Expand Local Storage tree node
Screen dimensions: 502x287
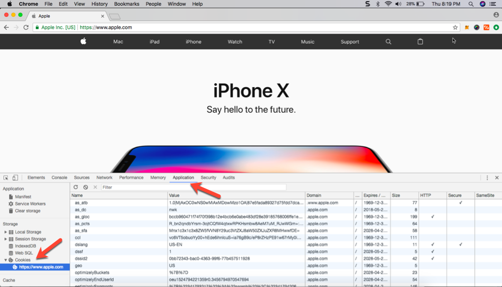coord(5,232)
